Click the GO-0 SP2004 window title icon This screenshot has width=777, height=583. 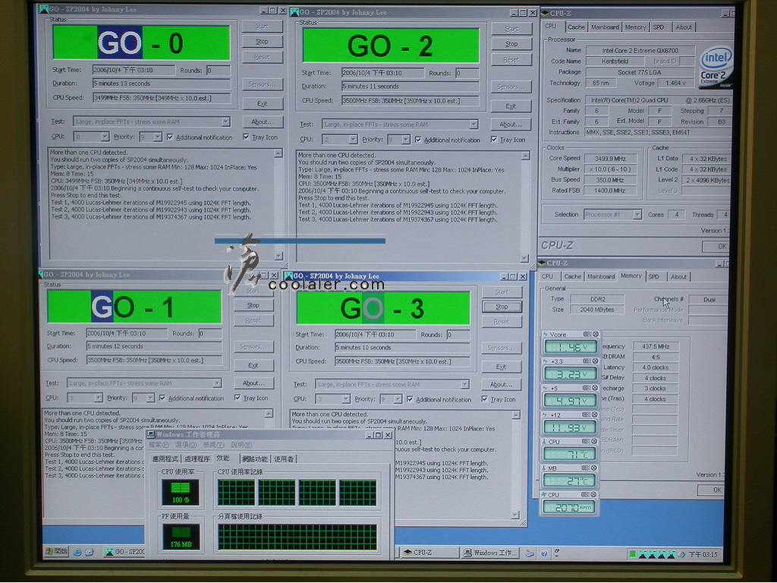pyautogui.click(x=43, y=9)
